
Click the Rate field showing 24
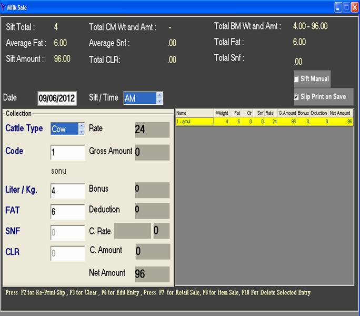(152, 130)
